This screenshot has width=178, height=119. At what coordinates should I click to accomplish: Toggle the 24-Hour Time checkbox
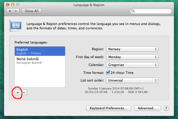click(x=108, y=73)
